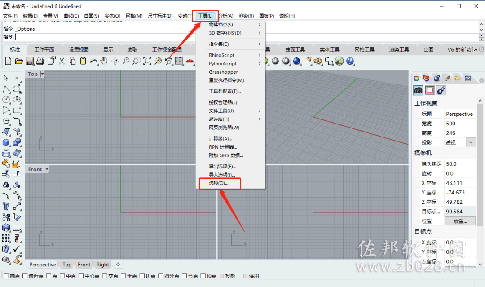Click Grasshopper in the Tools menu
The image size is (485, 287).
pos(230,72)
